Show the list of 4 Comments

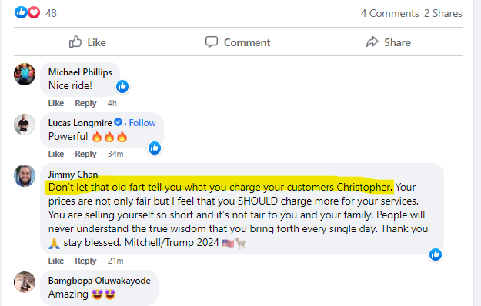tap(389, 14)
